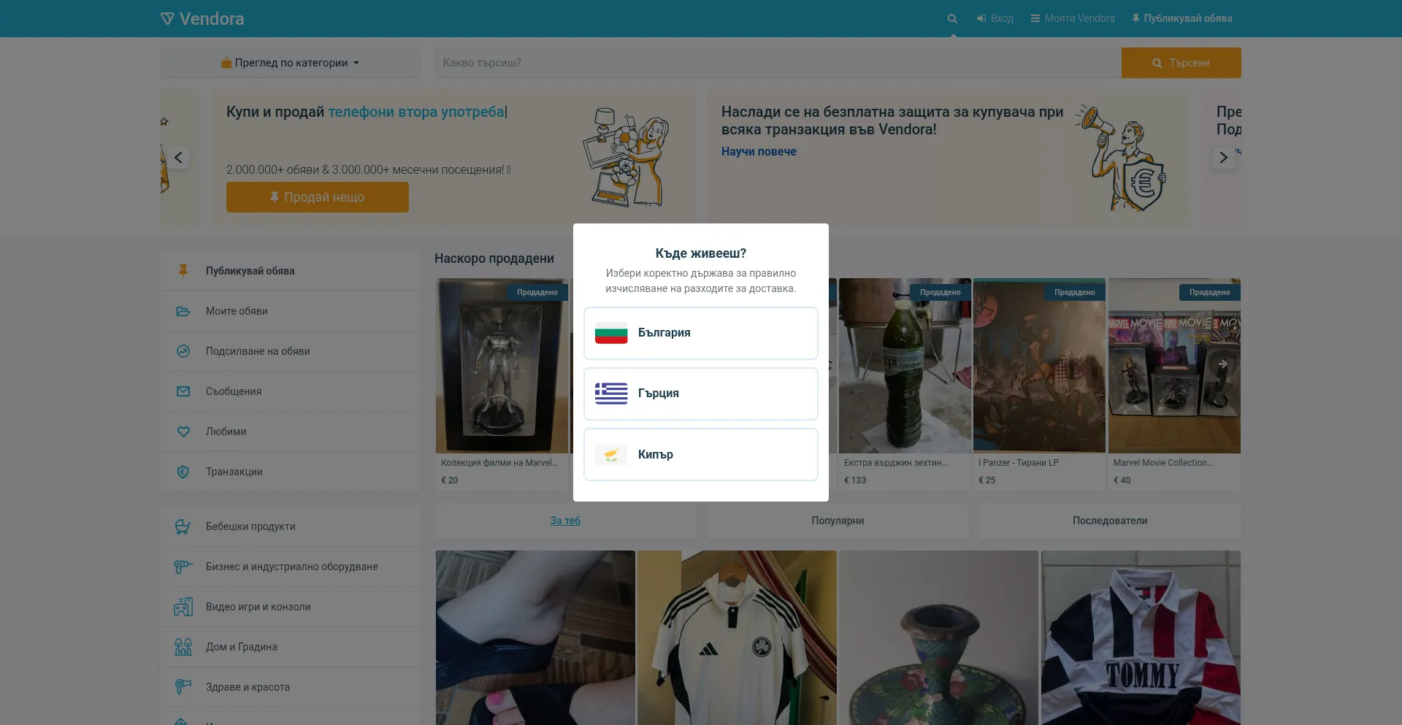Click the € 133 price text
The image size is (1402, 725).
[x=855, y=480]
